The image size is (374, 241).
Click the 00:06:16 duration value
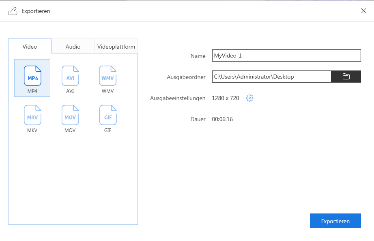click(222, 119)
